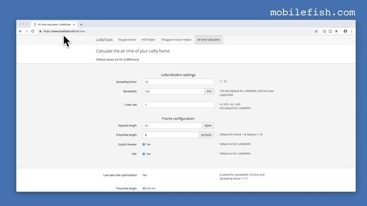
Task: Click the orange extension icon in toolbar
Action: (337, 31)
